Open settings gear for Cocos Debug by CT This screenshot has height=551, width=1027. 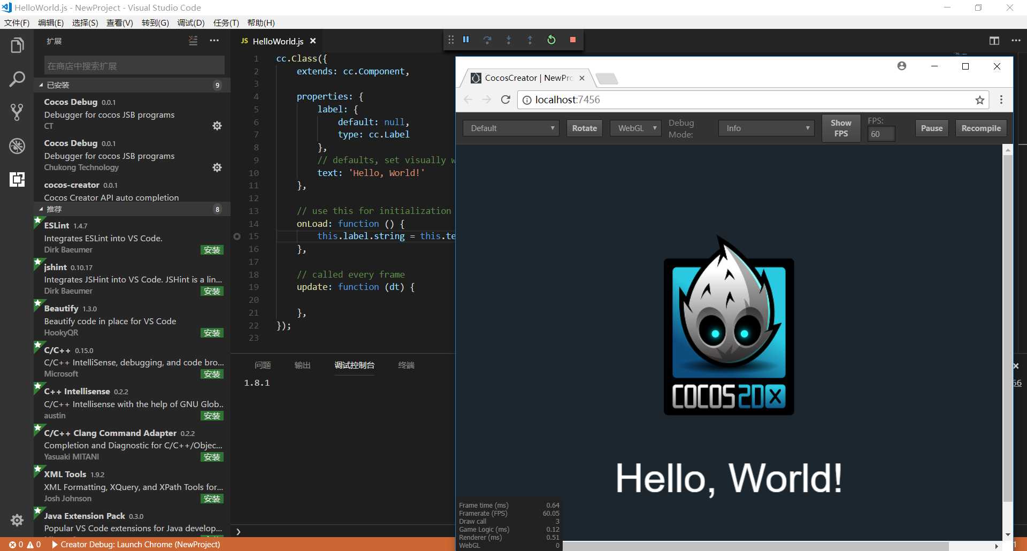(x=217, y=126)
